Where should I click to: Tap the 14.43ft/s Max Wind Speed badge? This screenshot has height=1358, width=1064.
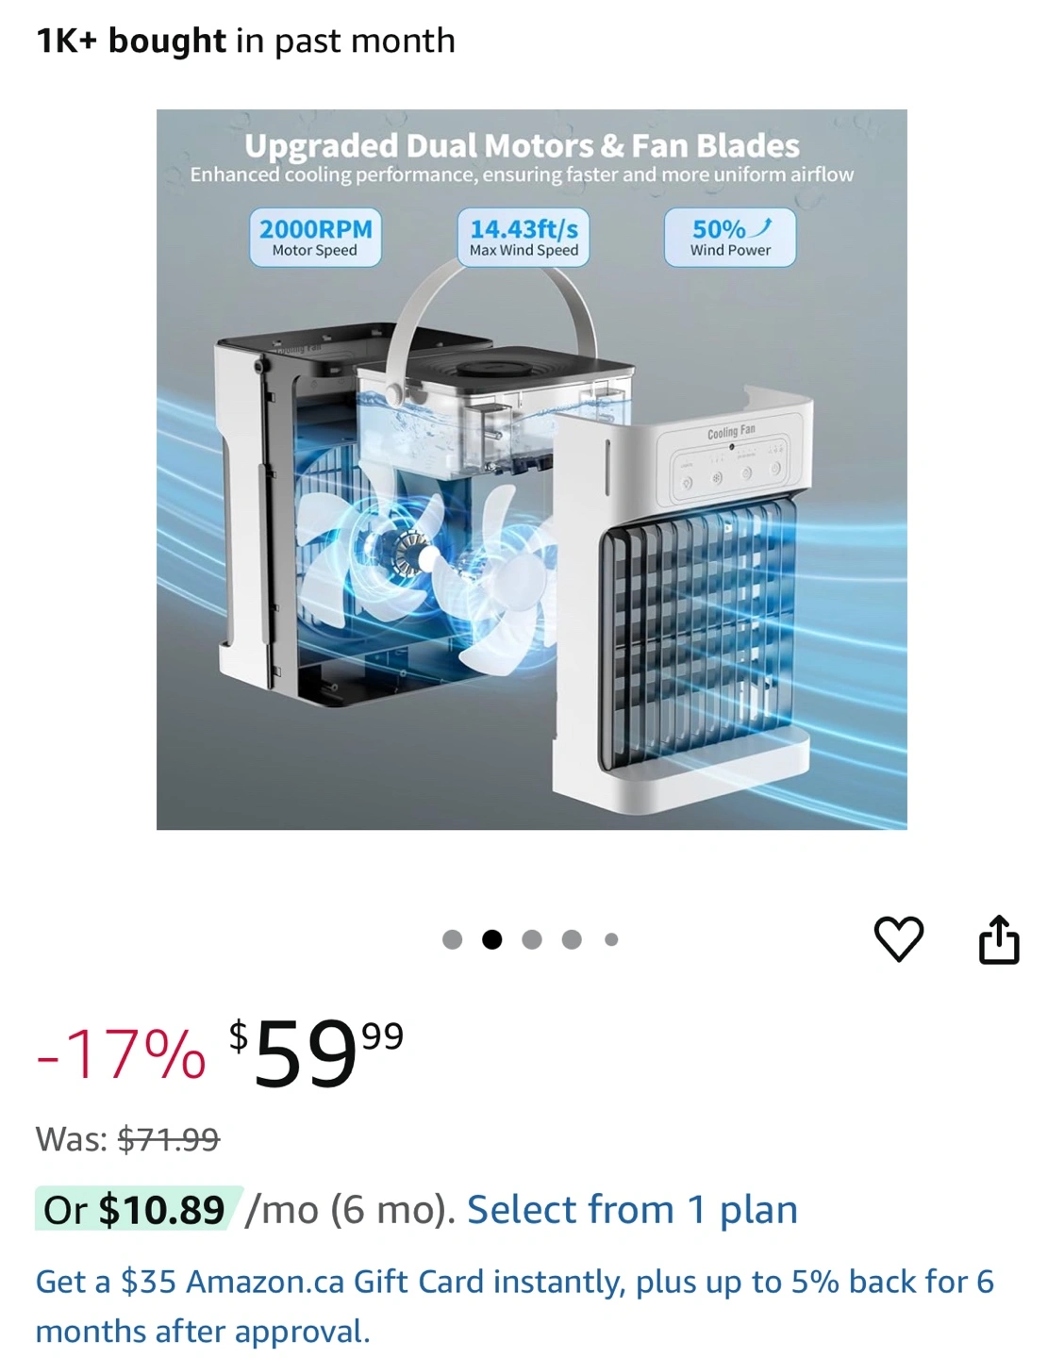pos(524,237)
